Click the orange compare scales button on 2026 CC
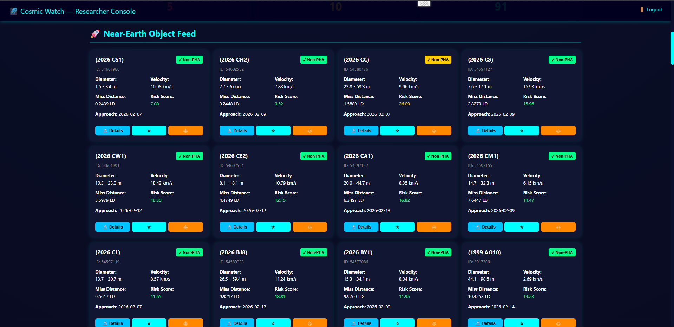This screenshot has height=327, width=674. [434, 130]
